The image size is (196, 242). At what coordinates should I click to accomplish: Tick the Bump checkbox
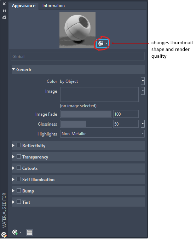pyautogui.click(x=19, y=190)
